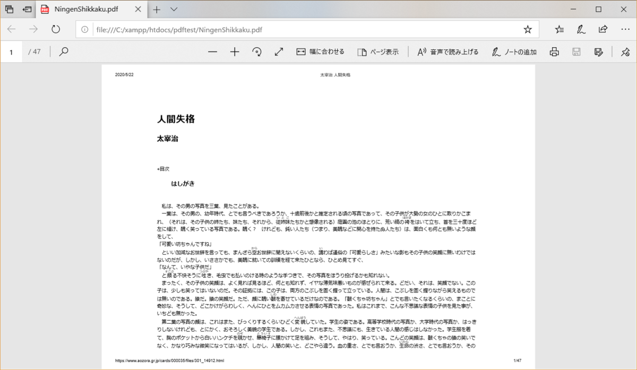This screenshot has width=637, height=370.
Task: Click footer page number 1/47
Action: click(518, 361)
